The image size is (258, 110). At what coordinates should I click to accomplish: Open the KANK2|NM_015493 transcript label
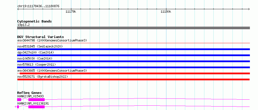click(30, 96)
